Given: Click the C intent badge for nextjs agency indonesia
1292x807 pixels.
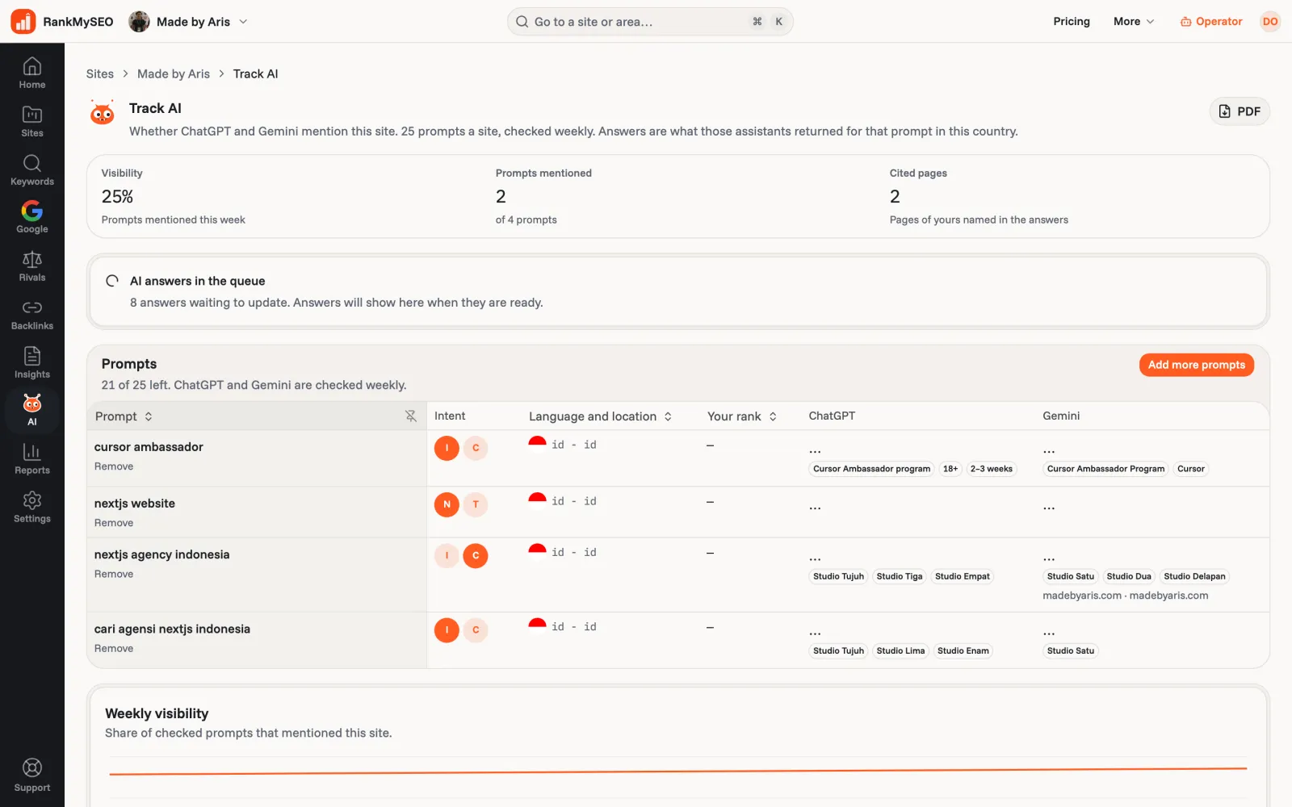Looking at the screenshot, I should click(x=476, y=555).
